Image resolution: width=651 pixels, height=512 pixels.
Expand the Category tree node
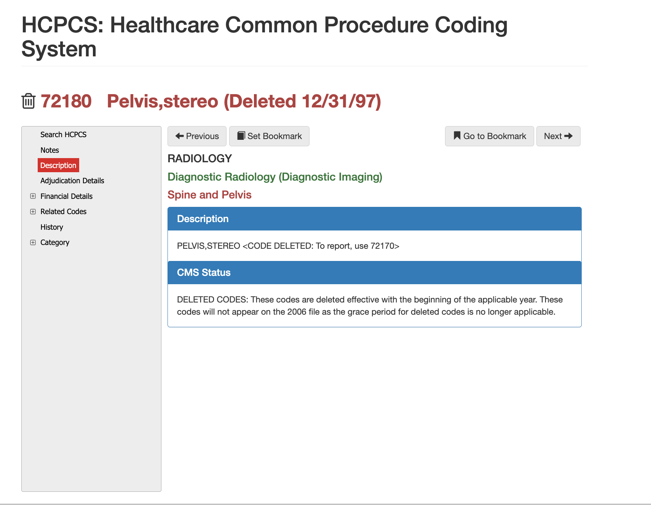(x=33, y=242)
